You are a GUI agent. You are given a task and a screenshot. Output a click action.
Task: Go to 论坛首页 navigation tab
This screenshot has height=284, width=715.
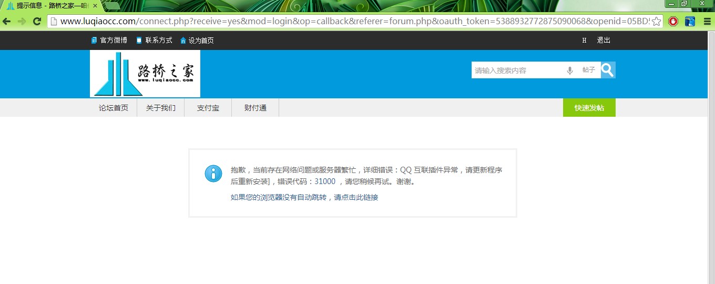point(114,108)
